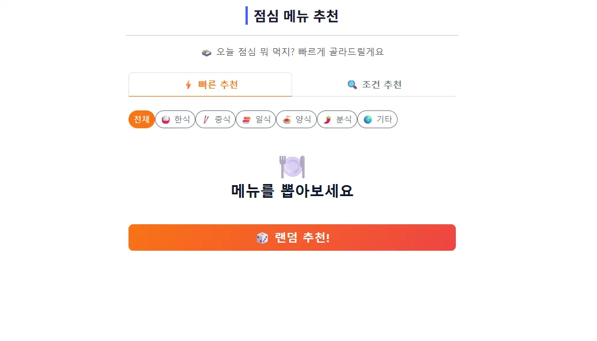
Task: Click the plate and cutlery icon
Action: (x=292, y=167)
